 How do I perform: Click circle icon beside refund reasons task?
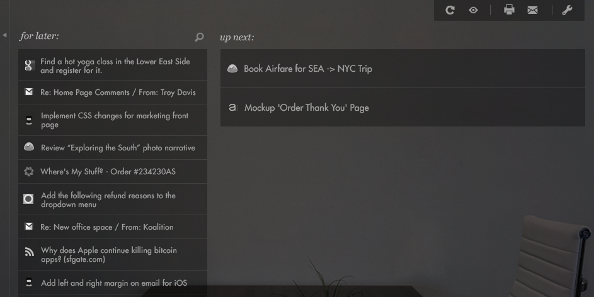tap(28, 199)
